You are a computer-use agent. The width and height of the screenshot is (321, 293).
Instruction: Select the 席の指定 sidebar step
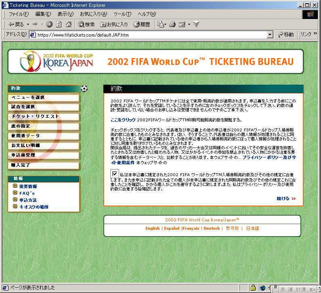click(x=43, y=126)
